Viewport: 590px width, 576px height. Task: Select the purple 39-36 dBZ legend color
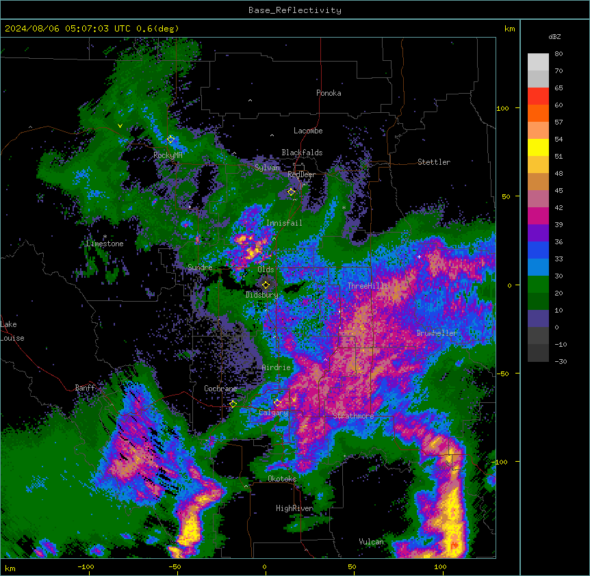538,233
